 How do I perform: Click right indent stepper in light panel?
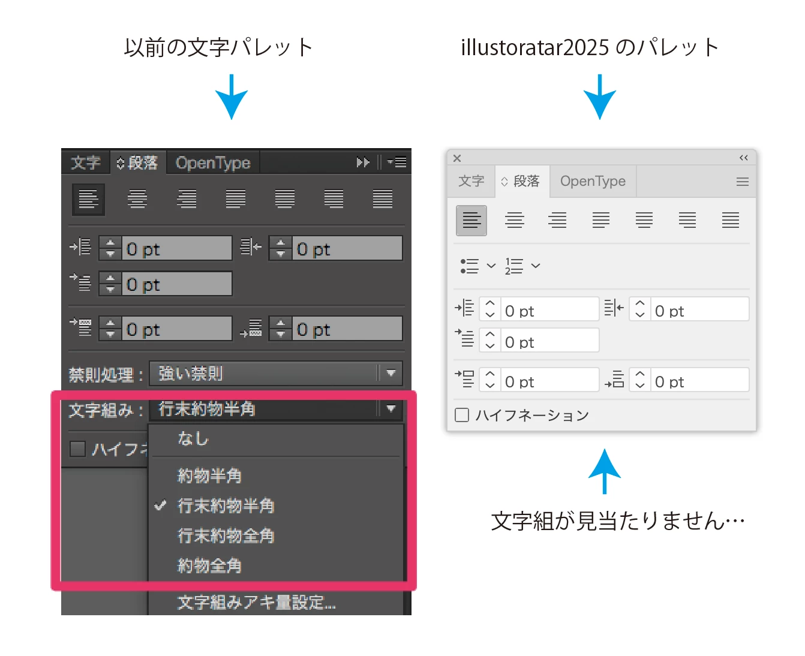coord(640,309)
